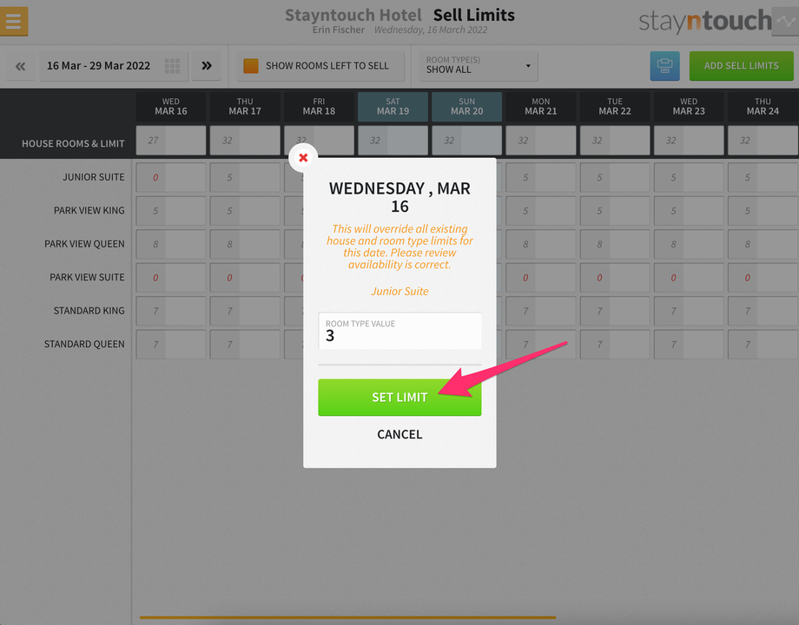
Task: Open the hamburger main menu
Action: point(14,21)
